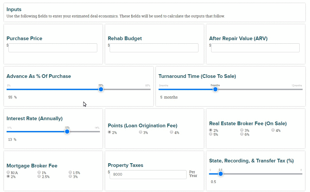Select 4% Real Estate Broker Fee
Screen dimensions: 310x192
click(273, 130)
